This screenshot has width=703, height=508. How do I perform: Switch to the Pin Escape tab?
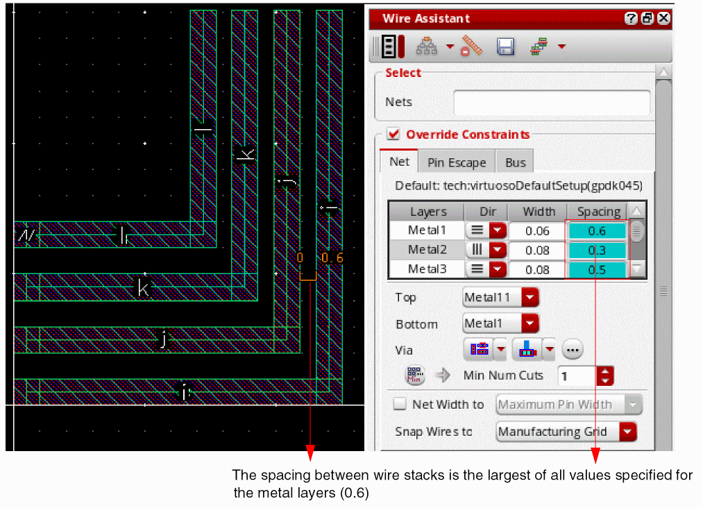tap(457, 162)
